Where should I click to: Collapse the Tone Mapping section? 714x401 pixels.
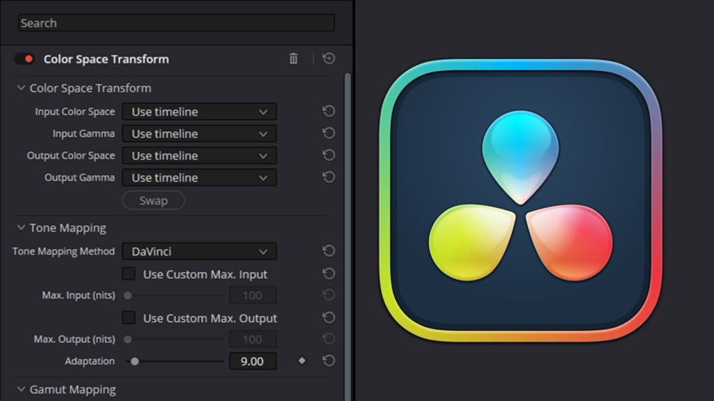click(21, 227)
